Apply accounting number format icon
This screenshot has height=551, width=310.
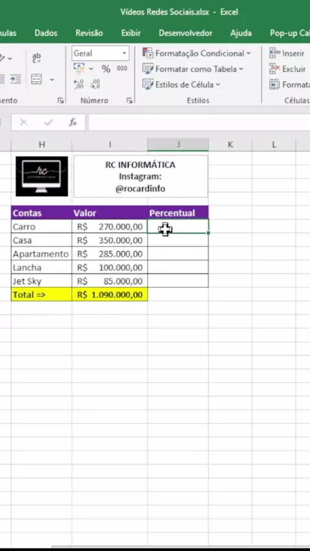coord(79,68)
